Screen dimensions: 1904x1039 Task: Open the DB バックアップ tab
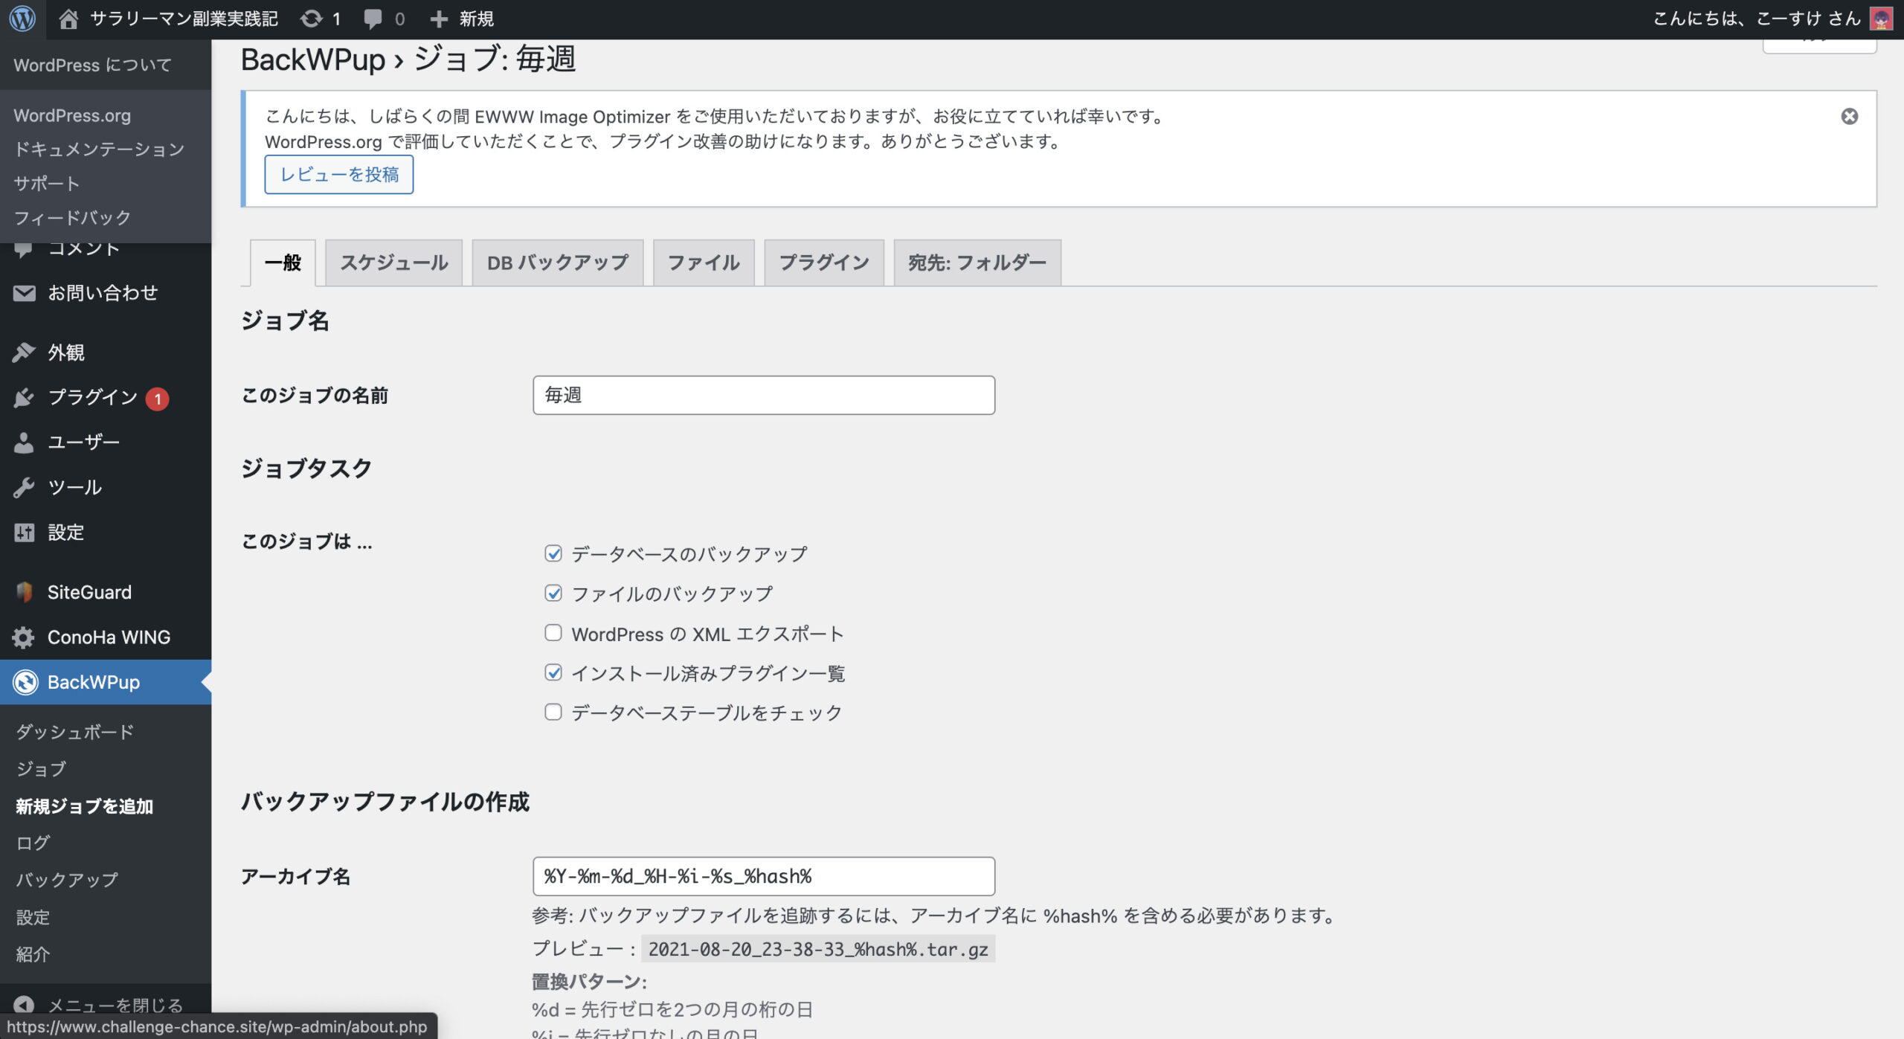557,263
